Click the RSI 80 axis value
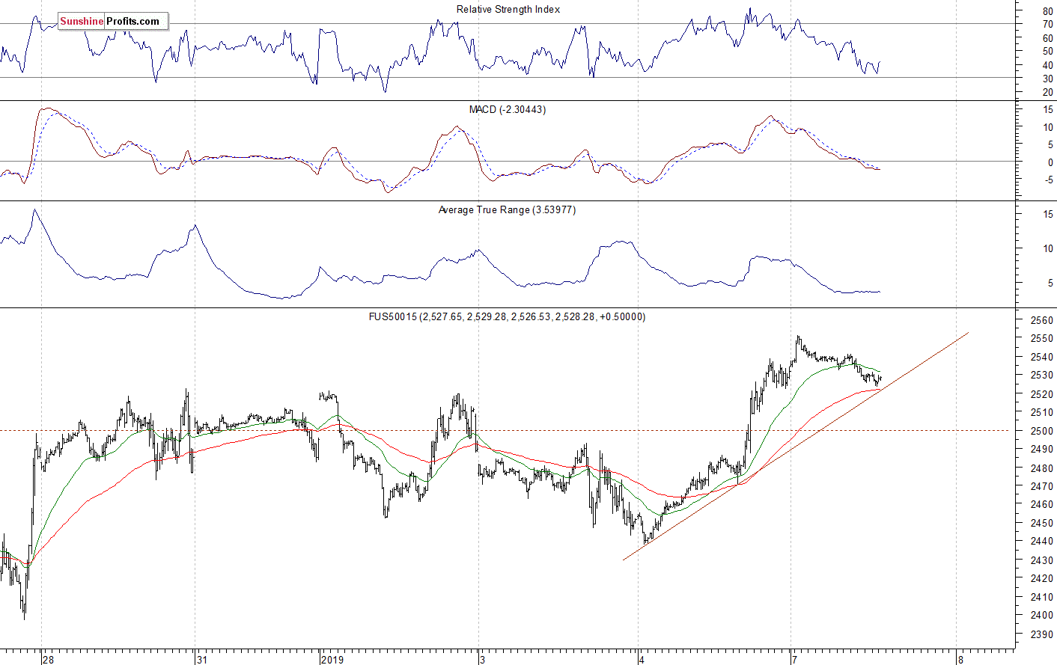Screen dimensions: 1057x665 [x=1047, y=11]
